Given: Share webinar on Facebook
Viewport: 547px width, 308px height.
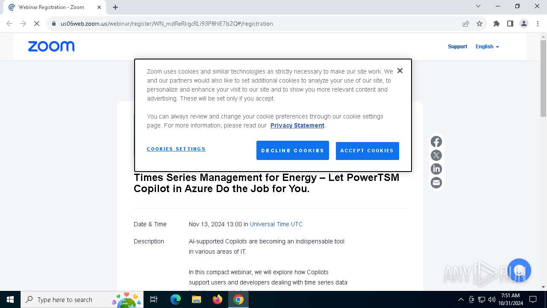Looking at the screenshot, I should click(436, 142).
